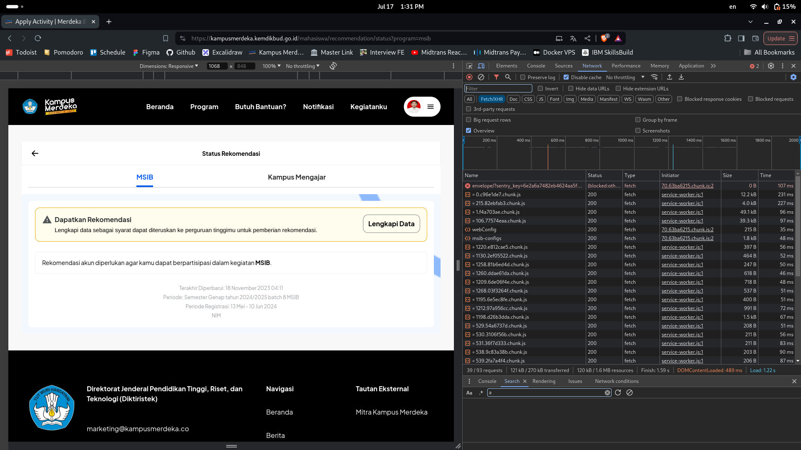This screenshot has width=801, height=450.
Task: Select the Kampus Mengajar tab
Action: (x=297, y=177)
